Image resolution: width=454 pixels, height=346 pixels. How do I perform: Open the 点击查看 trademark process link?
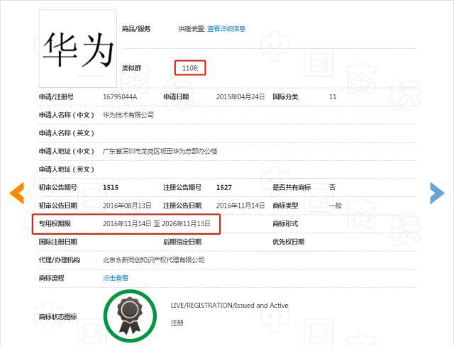pyautogui.click(x=116, y=278)
